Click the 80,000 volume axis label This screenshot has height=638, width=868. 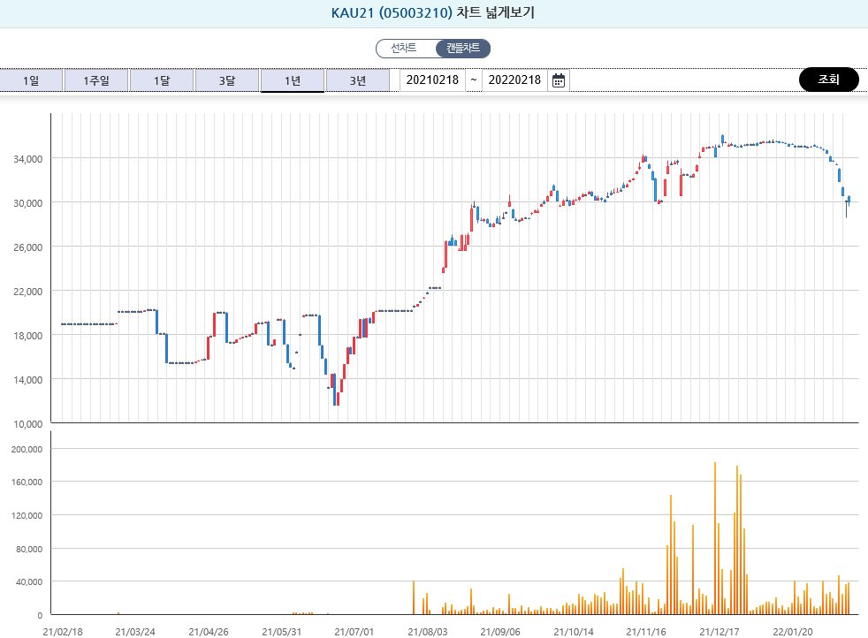coord(29,549)
